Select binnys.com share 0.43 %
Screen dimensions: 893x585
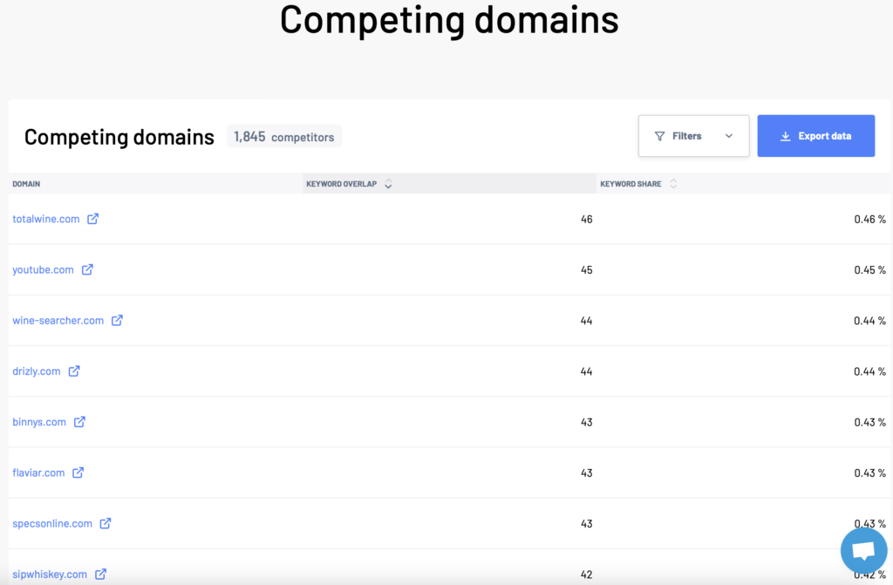[869, 422]
